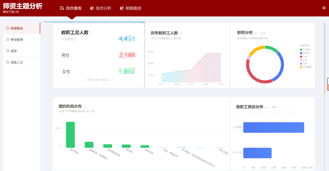Image resolution: width=329 pixels, height=171 pixels.
Task: Open the 全部 filter on 职称分布
Action: [263, 33]
